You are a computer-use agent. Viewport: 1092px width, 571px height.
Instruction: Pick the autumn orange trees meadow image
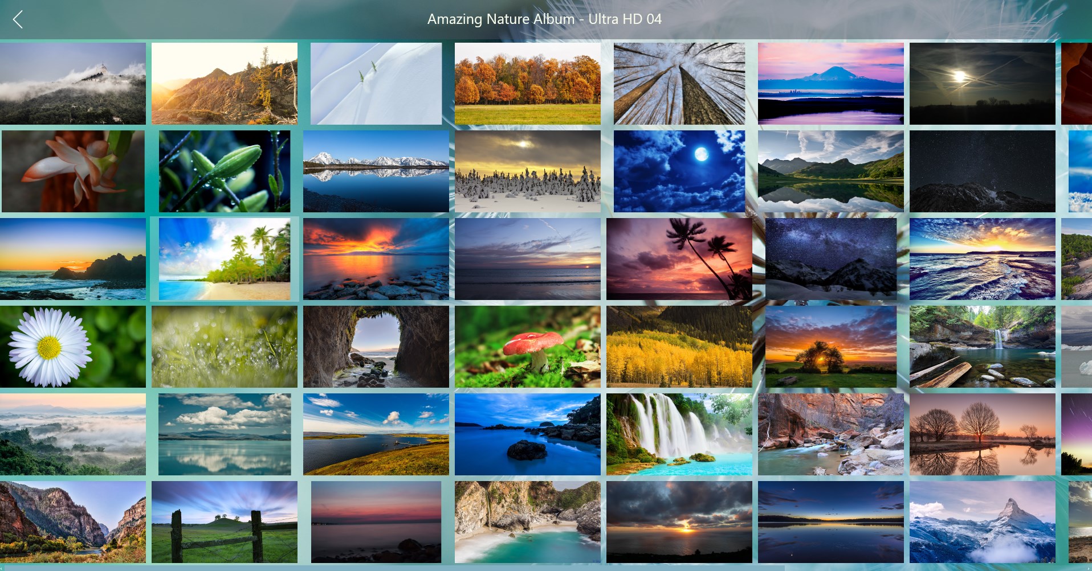pos(528,84)
